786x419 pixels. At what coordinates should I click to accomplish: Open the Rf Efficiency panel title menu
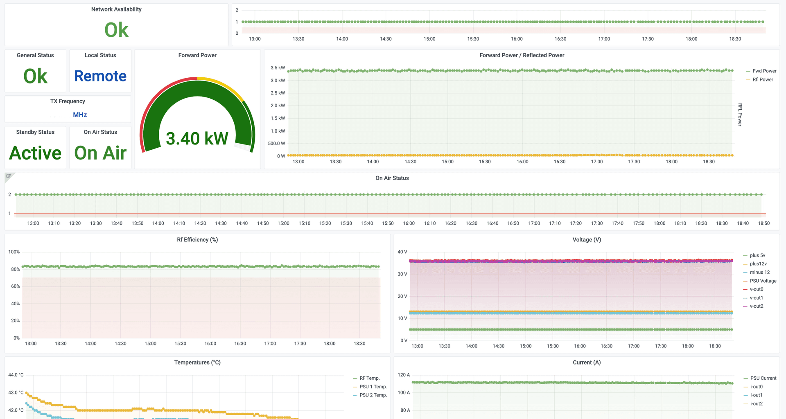197,239
